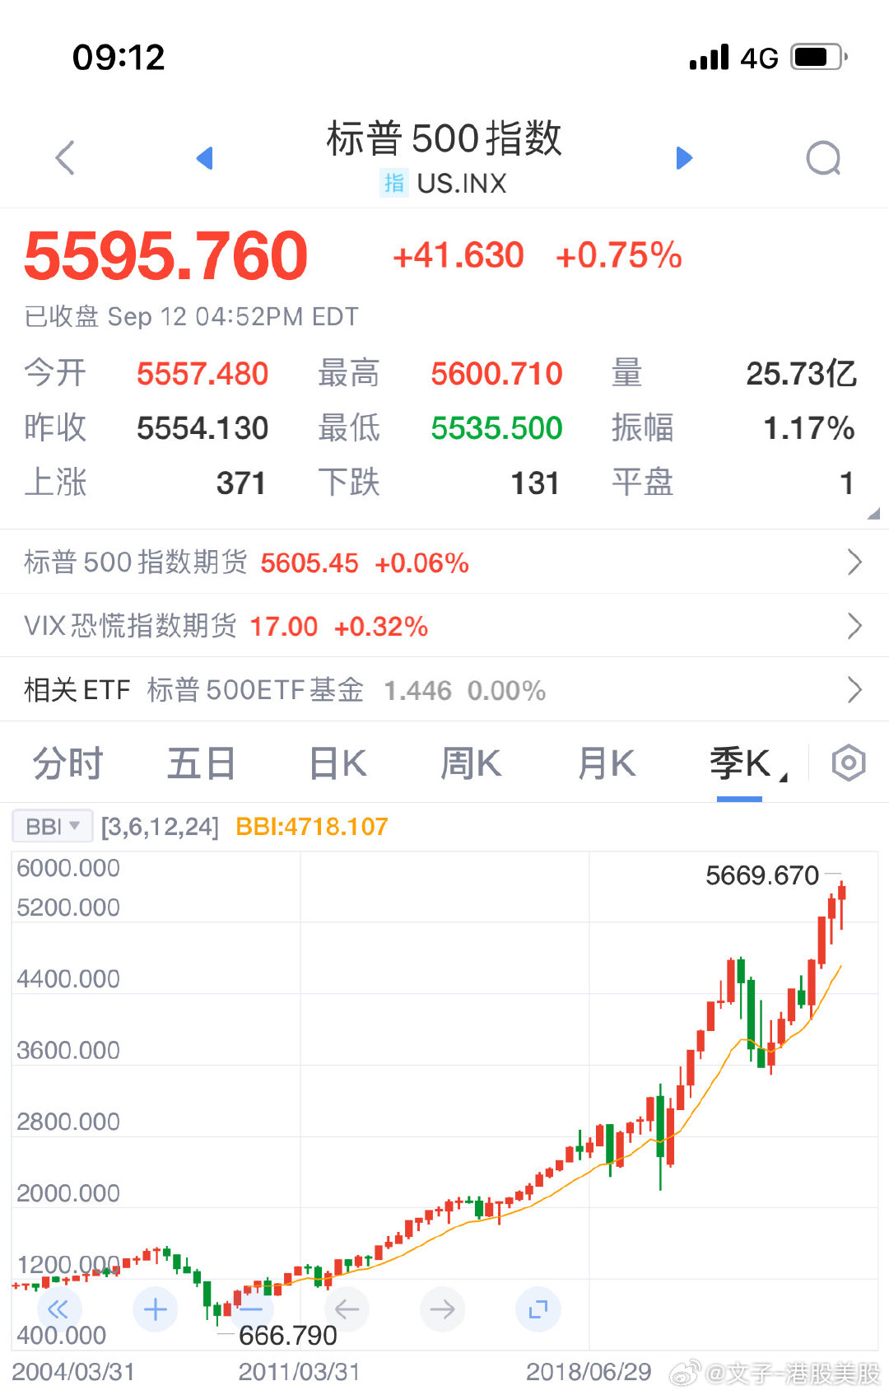Tap the cellular signal bars
This screenshot has width=889, height=1395.
pyautogui.click(x=710, y=57)
